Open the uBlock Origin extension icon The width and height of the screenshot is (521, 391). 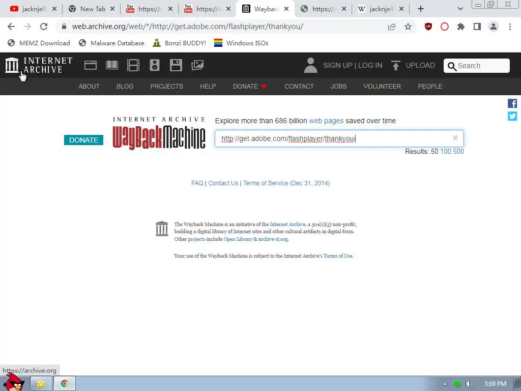click(428, 26)
